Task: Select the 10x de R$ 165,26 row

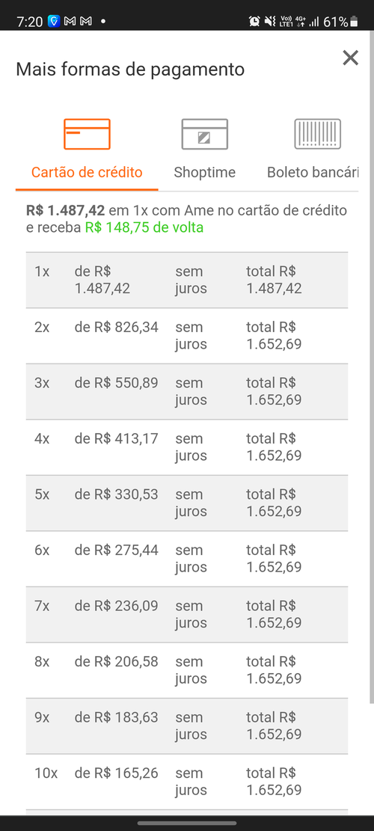Action: [x=187, y=782]
